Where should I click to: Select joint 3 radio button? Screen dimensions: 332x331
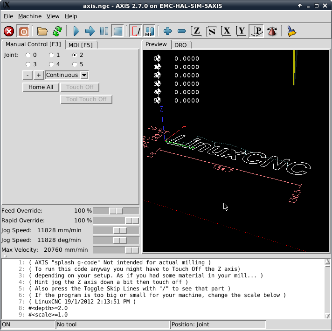[28, 64]
